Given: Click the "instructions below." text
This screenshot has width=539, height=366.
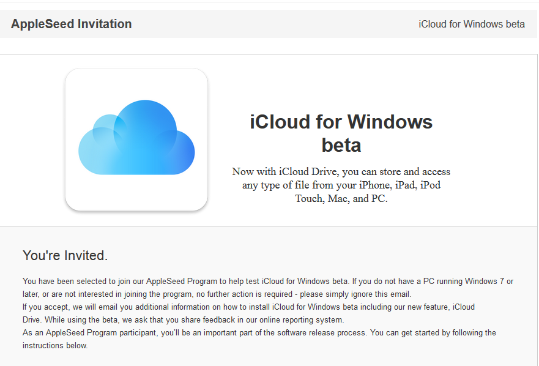Looking at the screenshot, I should coord(55,345).
